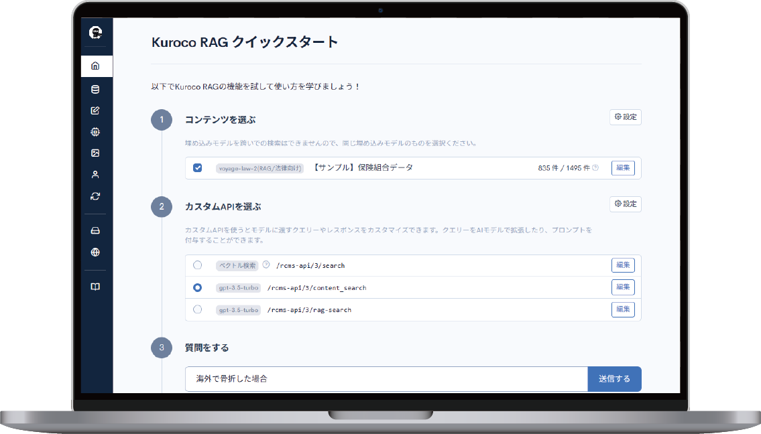Open 設定 for カスタムAPIを選ぶ section
761x434 pixels.
(x=626, y=204)
